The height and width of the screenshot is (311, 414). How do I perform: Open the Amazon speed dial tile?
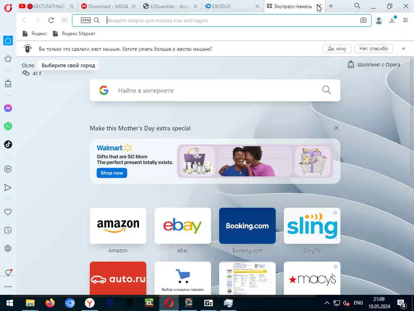point(118,226)
